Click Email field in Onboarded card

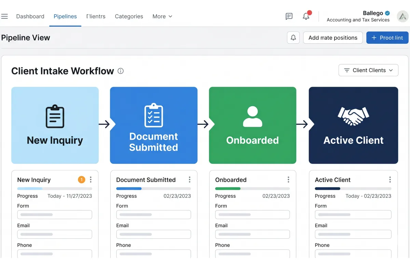click(252, 234)
